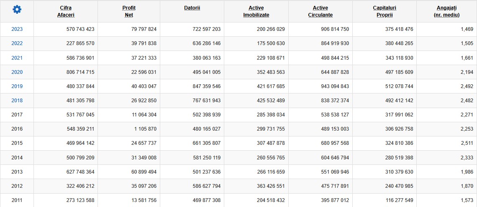Screen dimensions: 477x207
Task: Click 2016 Profit Net value 1 105 870
Action: coord(143,129)
